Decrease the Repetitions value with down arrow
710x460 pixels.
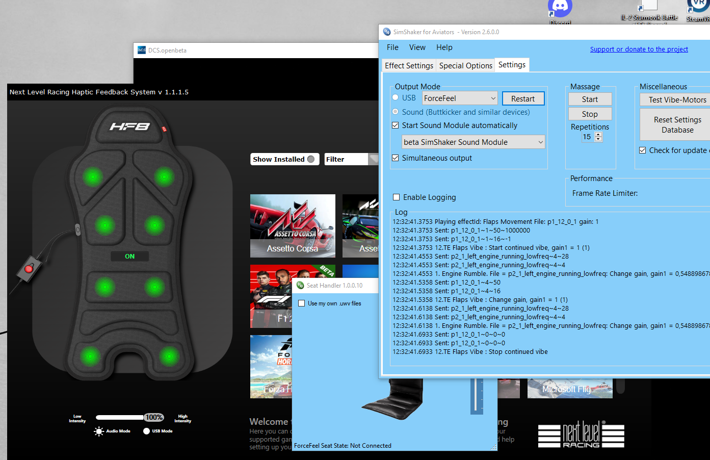[x=598, y=139]
